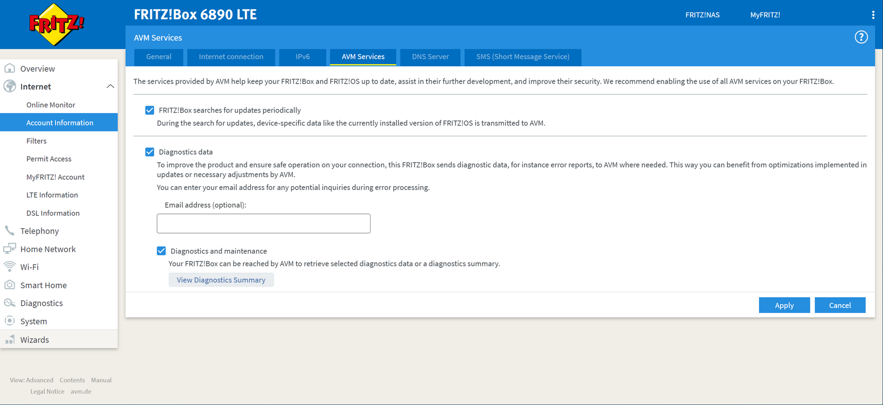Open the Legal Notice footer link
The image size is (883, 405).
click(47, 391)
